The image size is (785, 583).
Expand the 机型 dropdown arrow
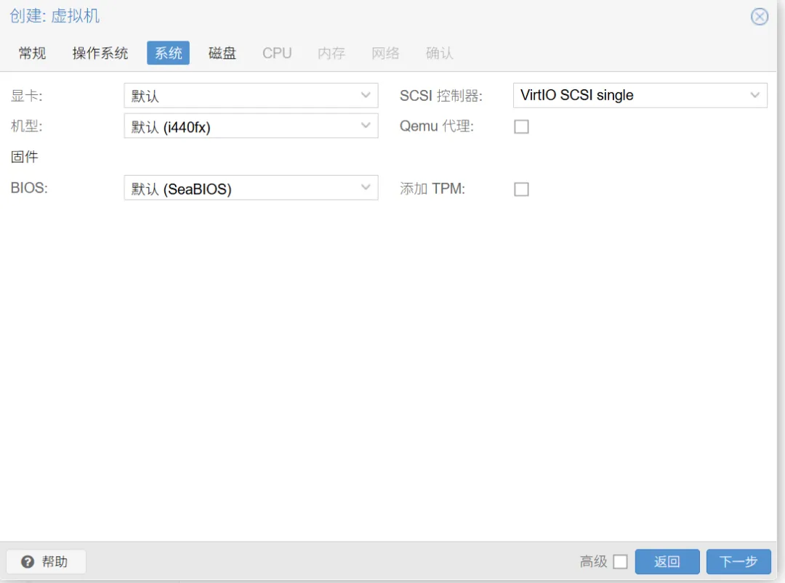366,126
